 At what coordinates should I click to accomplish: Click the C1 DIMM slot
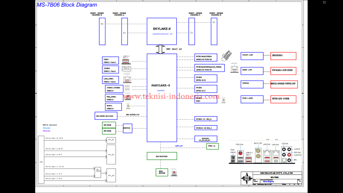click(192, 31)
